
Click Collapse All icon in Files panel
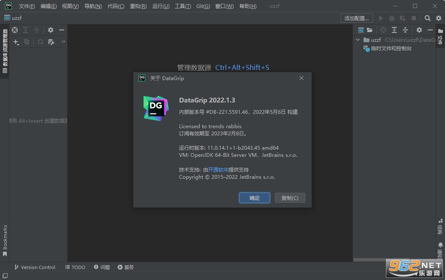tap(405, 30)
